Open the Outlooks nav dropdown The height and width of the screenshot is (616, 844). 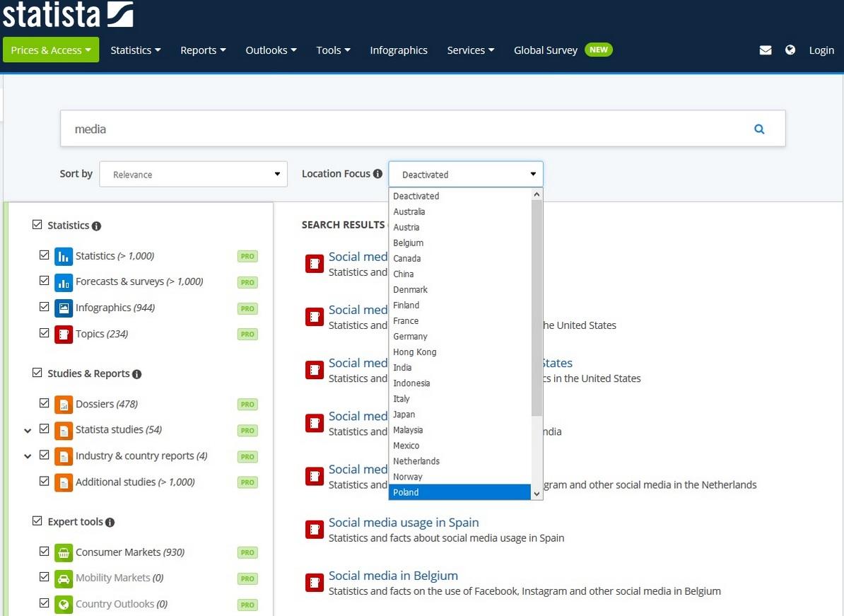coord(271,50)
